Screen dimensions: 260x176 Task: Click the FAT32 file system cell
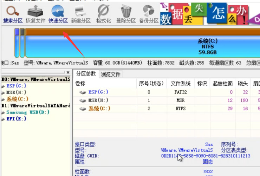pyautogui.click(x=181, y=92)
